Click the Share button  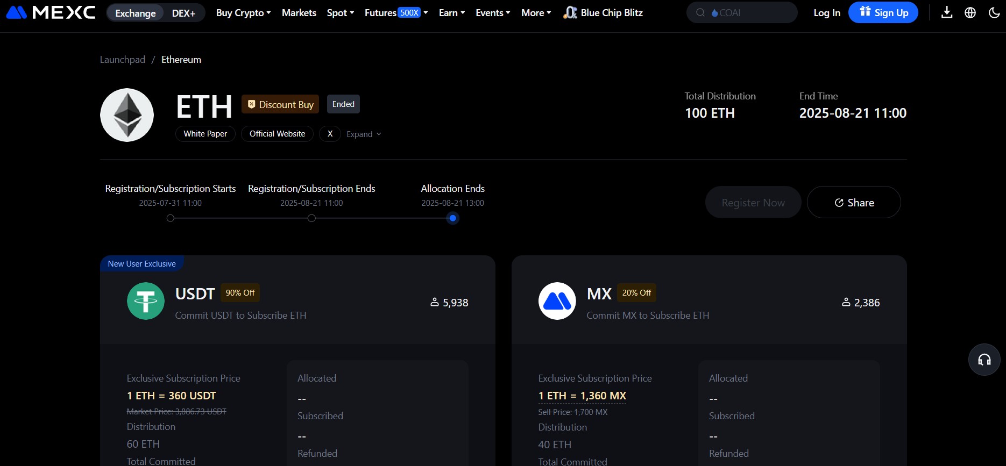pyautogui.click(x=854, y=202)
